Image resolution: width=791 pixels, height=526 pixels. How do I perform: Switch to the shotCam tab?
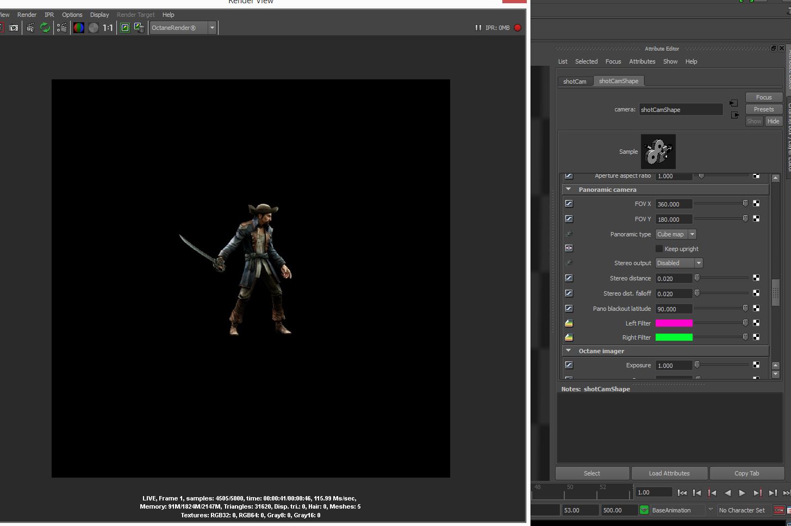(x=575, y=82)
